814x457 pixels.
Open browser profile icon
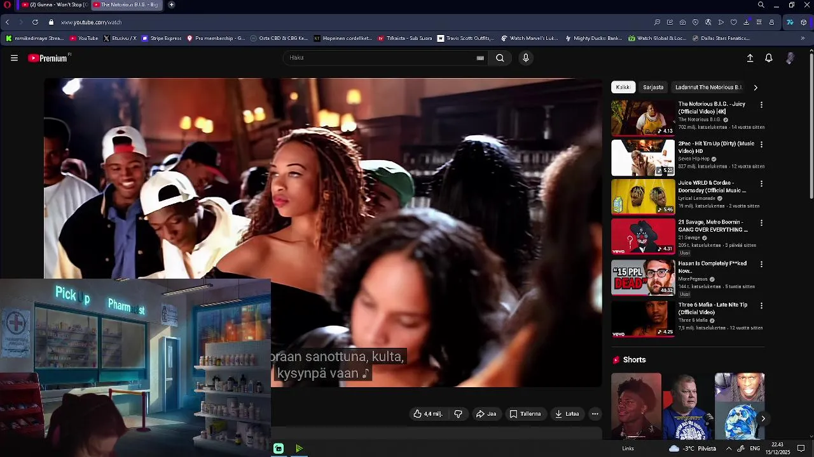[x=771, y=22]
